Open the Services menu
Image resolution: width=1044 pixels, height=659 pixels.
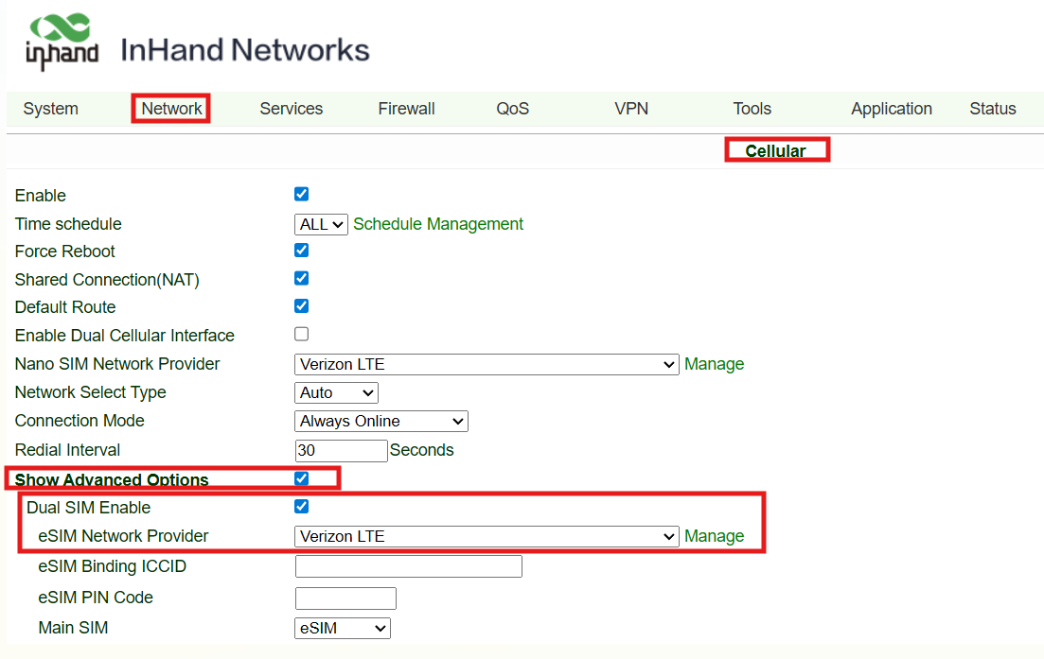[291, 109]
